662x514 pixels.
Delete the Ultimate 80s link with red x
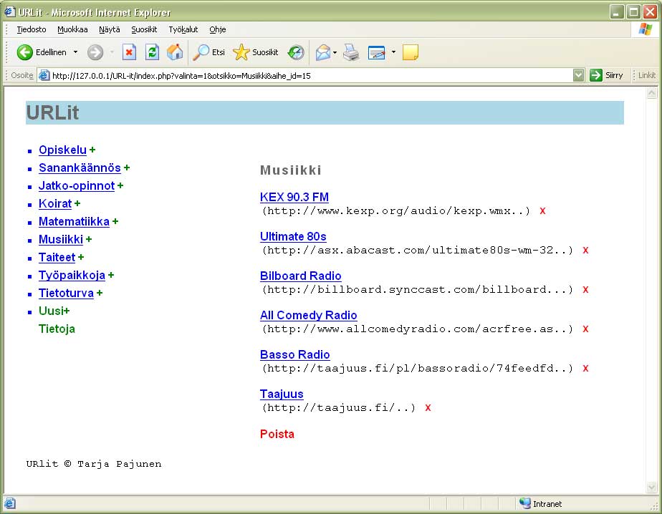[x=585, y=251]
